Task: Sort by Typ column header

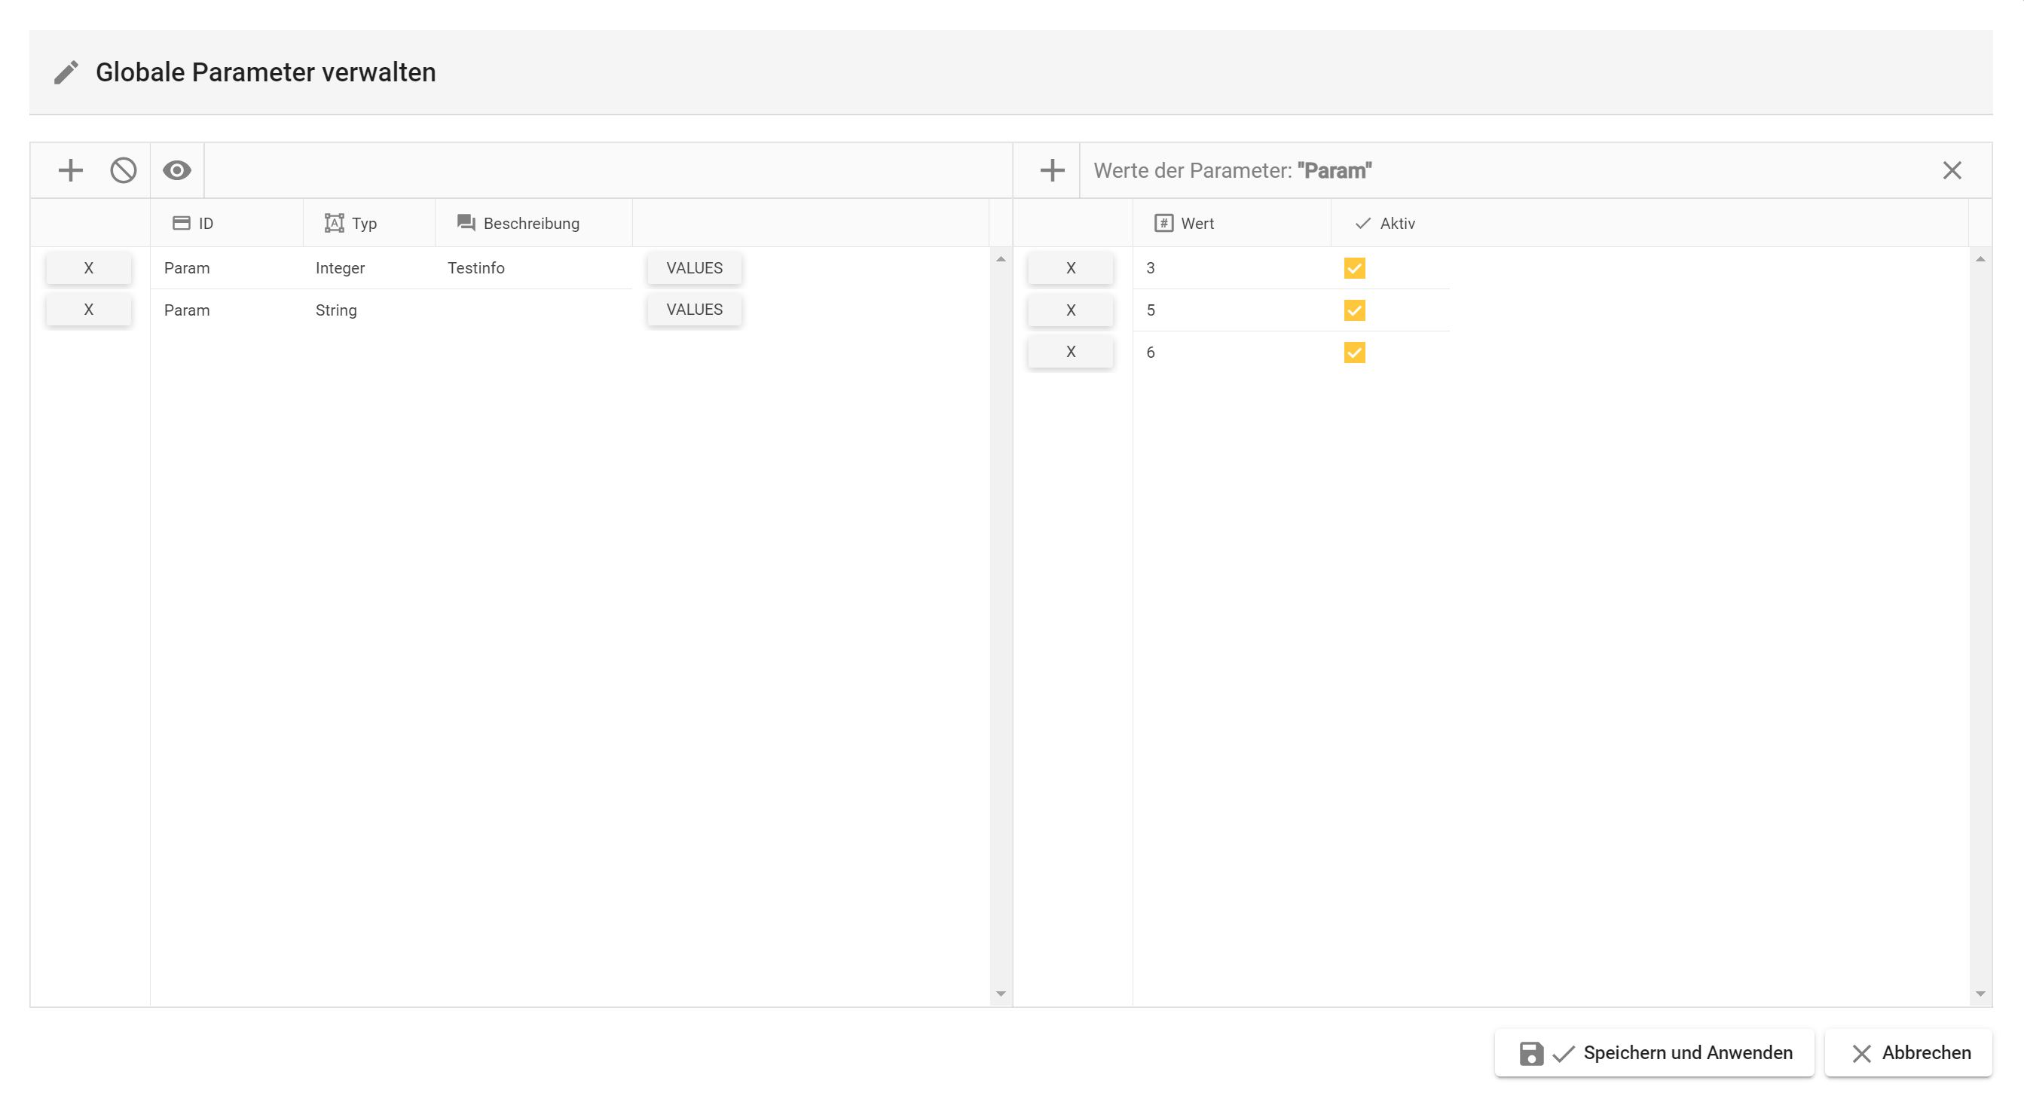Action: (369, 223)
